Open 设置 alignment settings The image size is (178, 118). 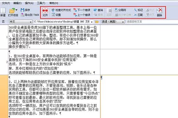click(56, 15)
